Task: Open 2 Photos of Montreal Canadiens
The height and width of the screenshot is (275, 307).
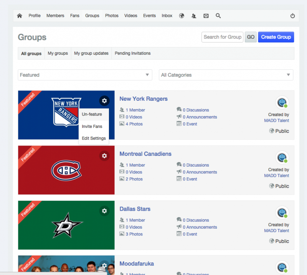Action: pos(134,179)
